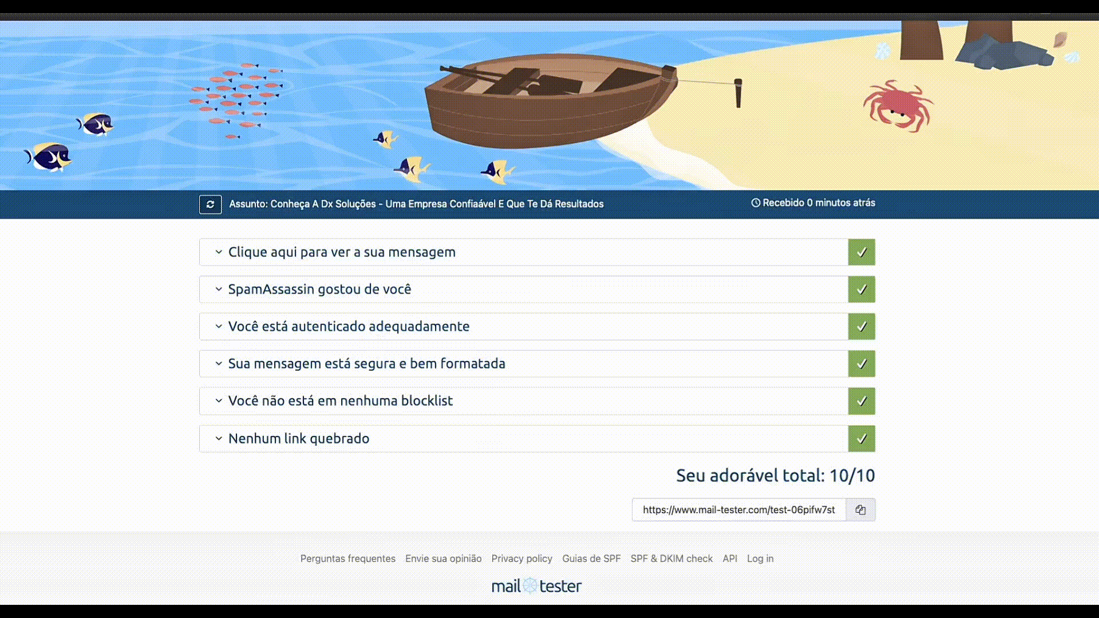This screenshot has height=618, width=1099.
Task: Click green checkmark for SpamAssassin row
Action: (x=861, y=290)
